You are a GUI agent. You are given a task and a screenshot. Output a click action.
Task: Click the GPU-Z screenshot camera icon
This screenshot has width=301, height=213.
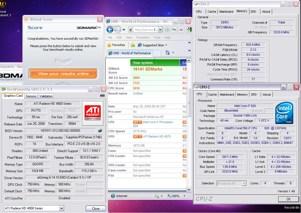(102, 95)
